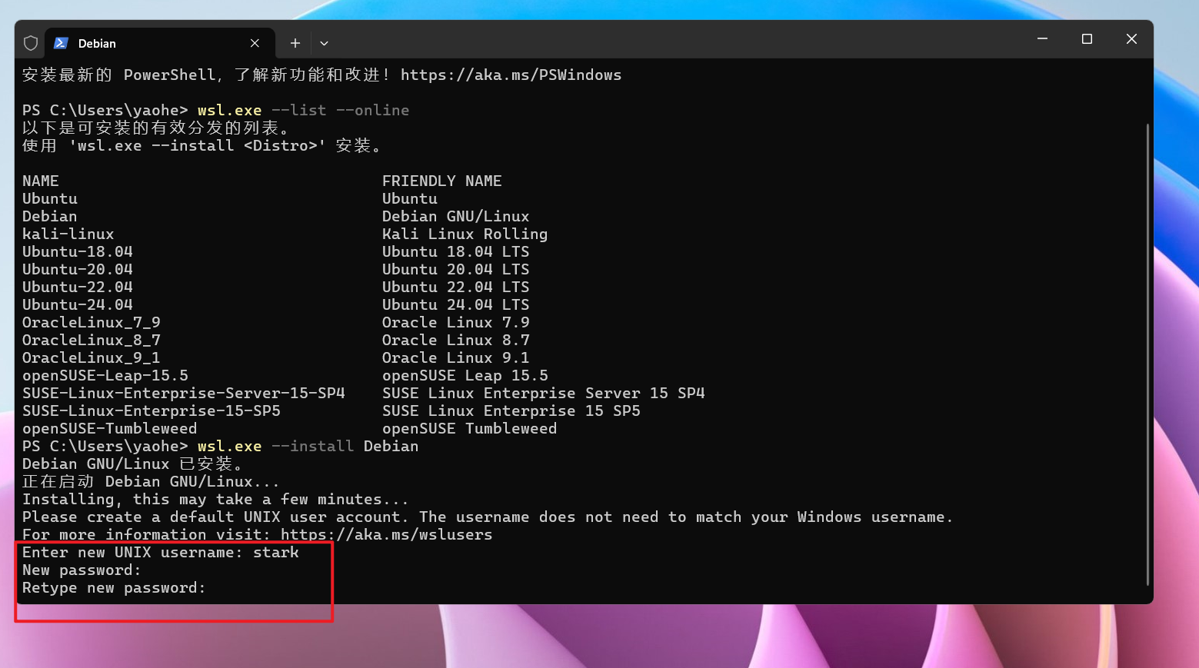Screen dimensions: 1199x668
Task: Click 'SUSE-Linux-Enterprise-15-SP5' entry
Action: [x=151, y=410]
